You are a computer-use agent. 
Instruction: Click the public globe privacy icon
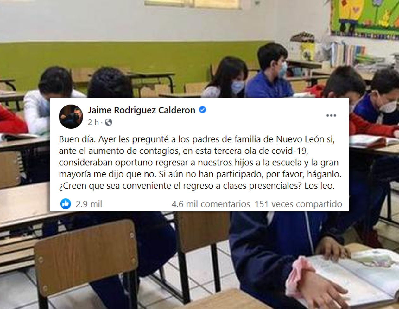point(109,122)
